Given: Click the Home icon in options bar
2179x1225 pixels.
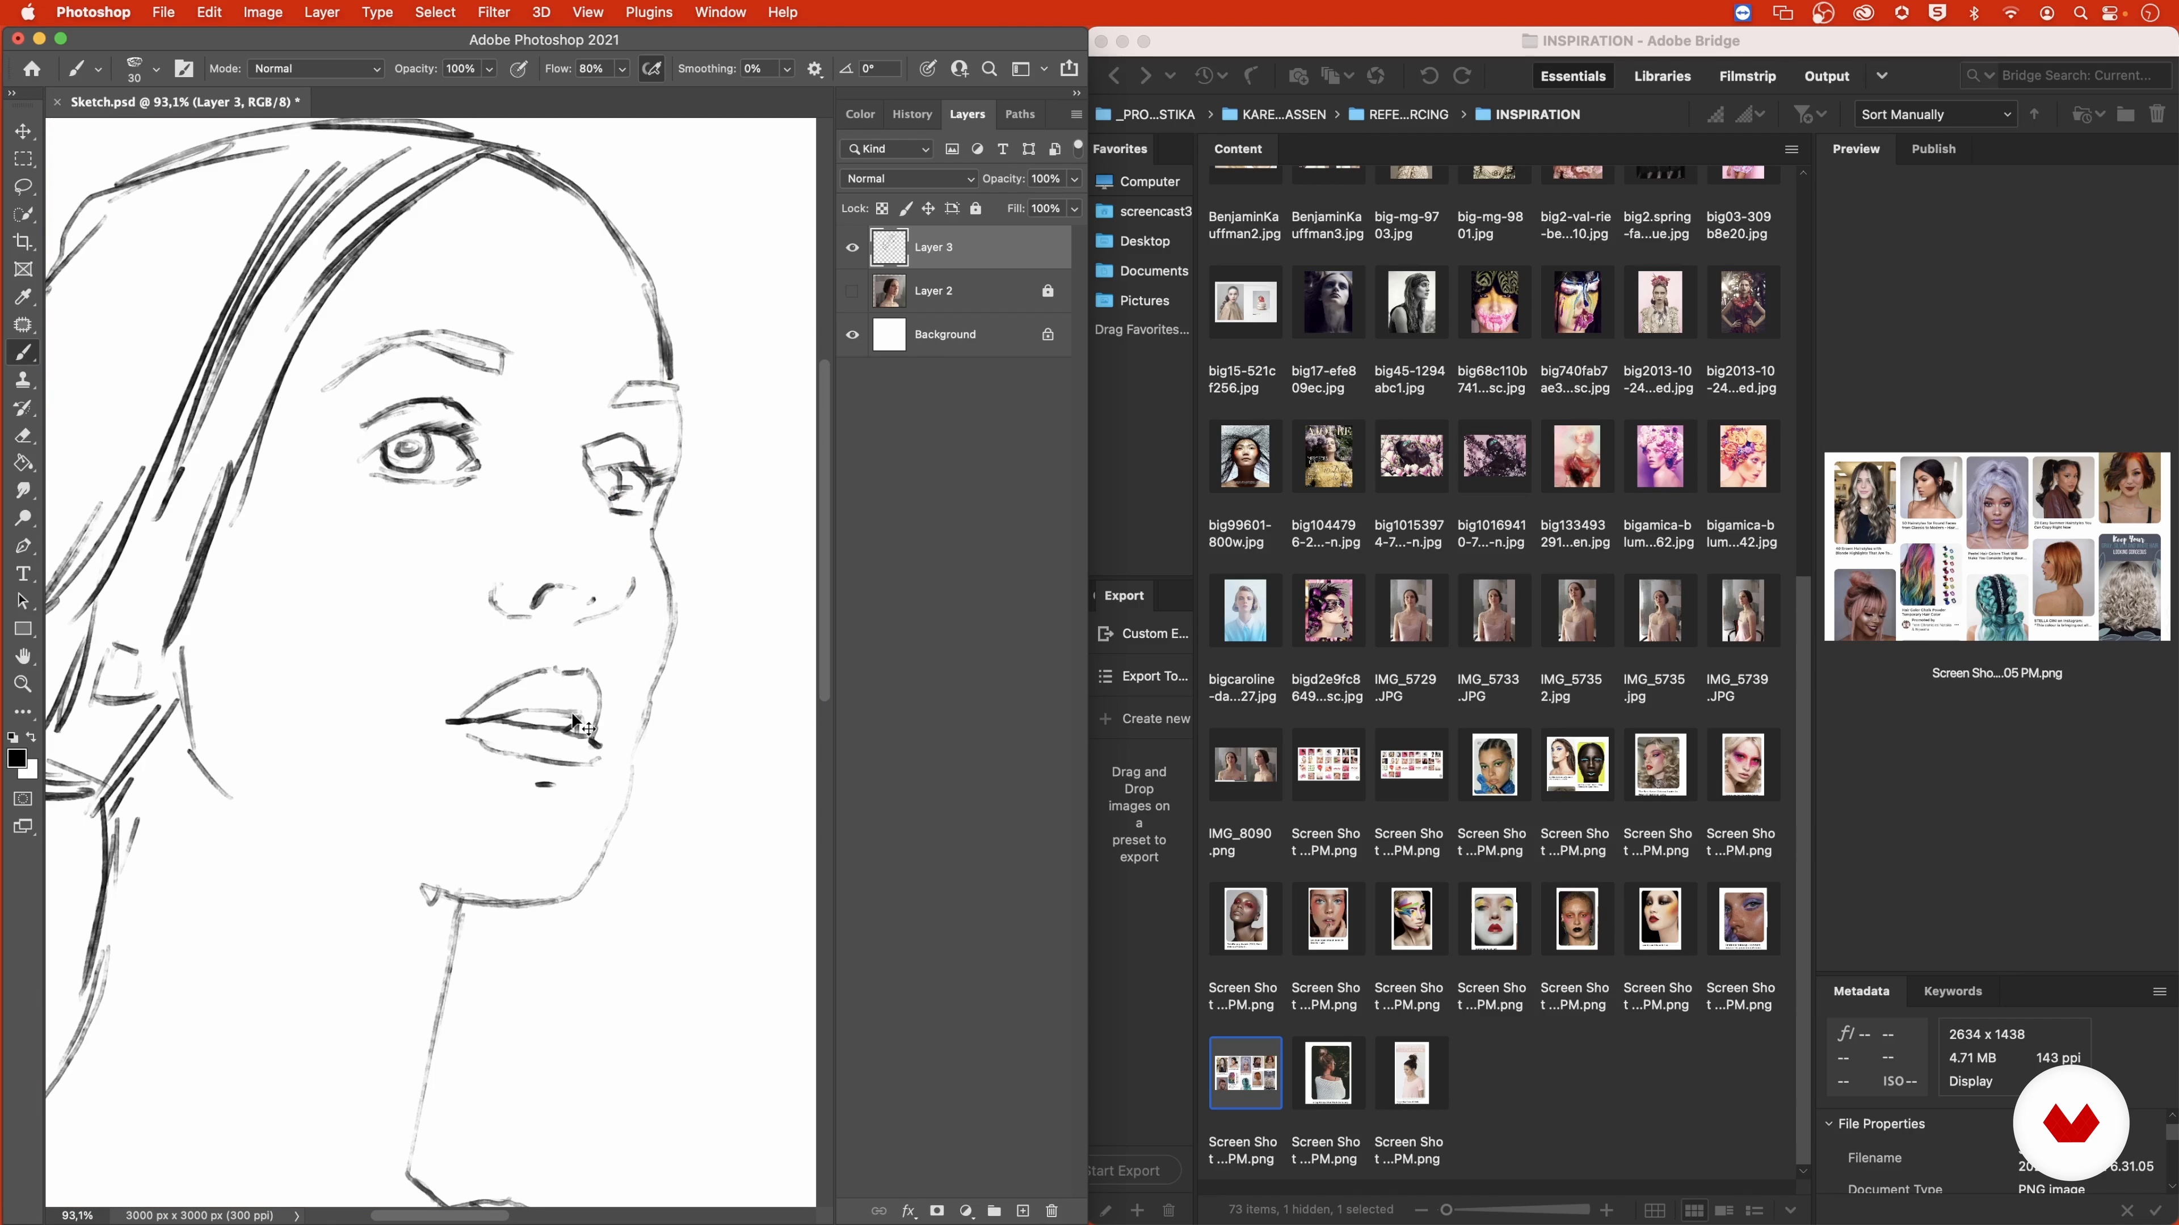Looking at the screenshot, I should [x=31, y=69].
